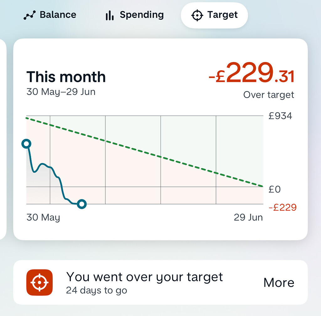Click the red target icon in the notification card
Screen dimensions: 321x316
[x=39, y=282]
